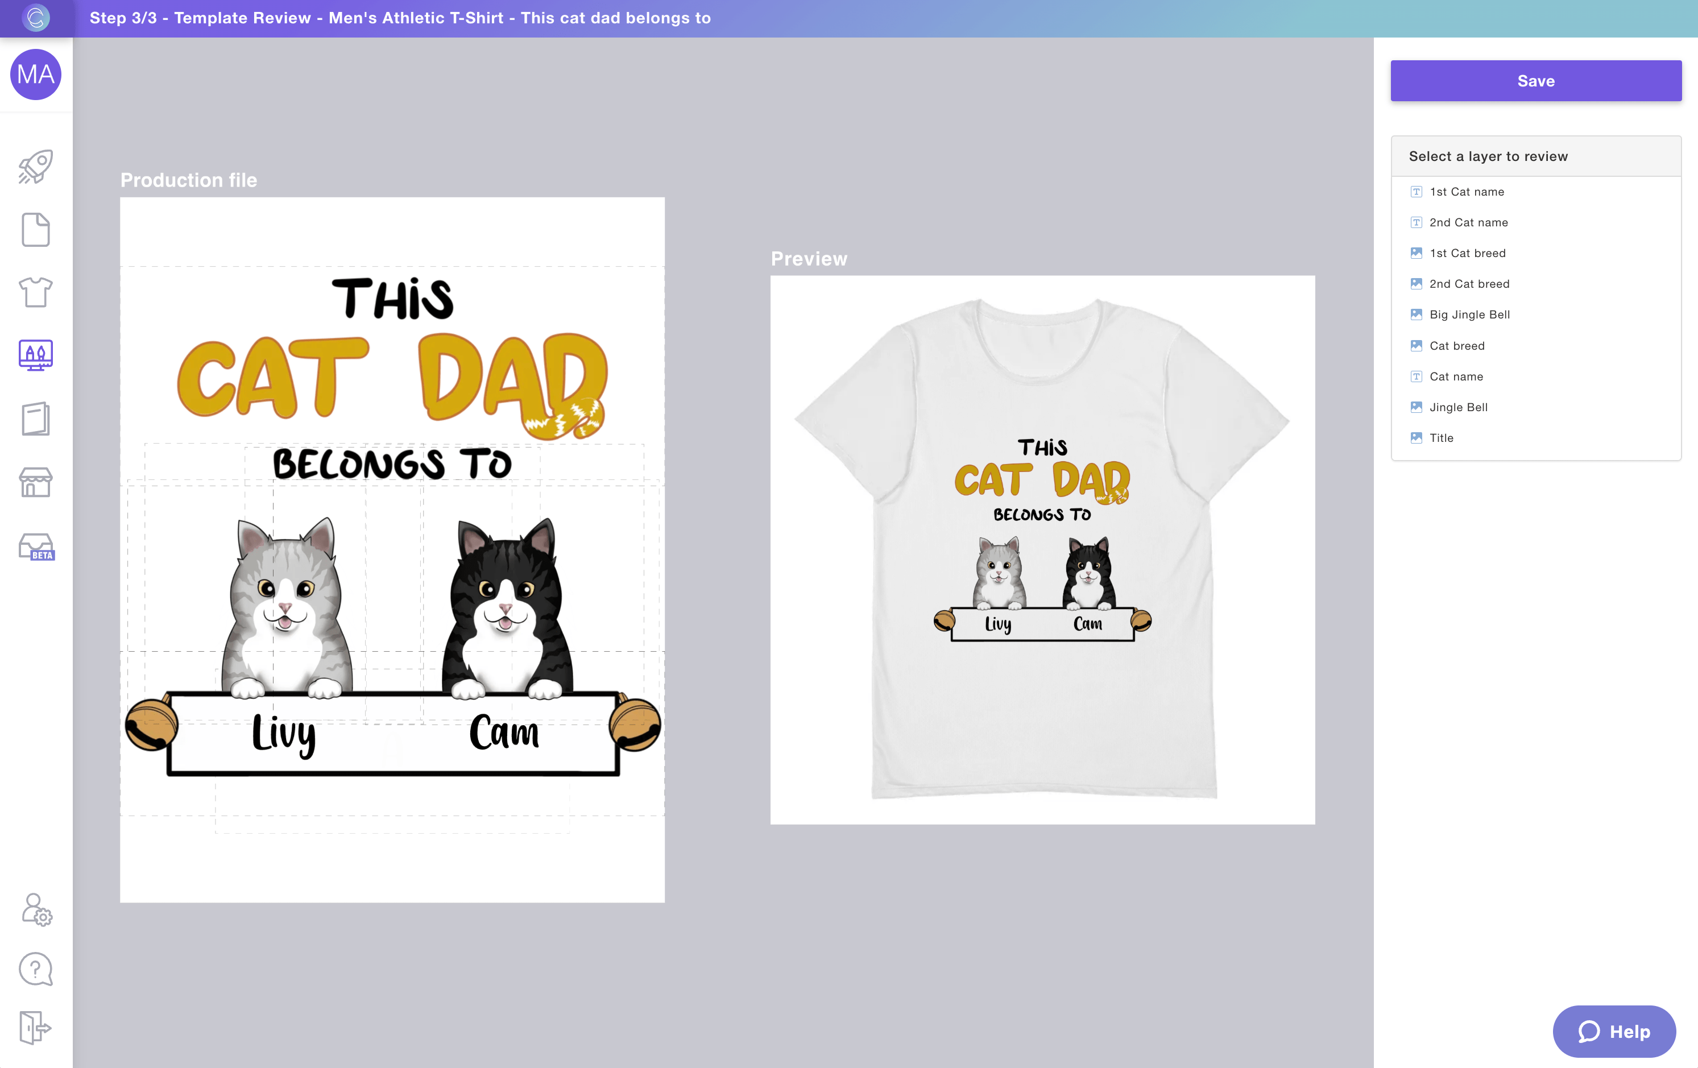The image size is (1698, 1068).
Task: Open the book catalog sidebar icon
Action: tap(35, 419)
